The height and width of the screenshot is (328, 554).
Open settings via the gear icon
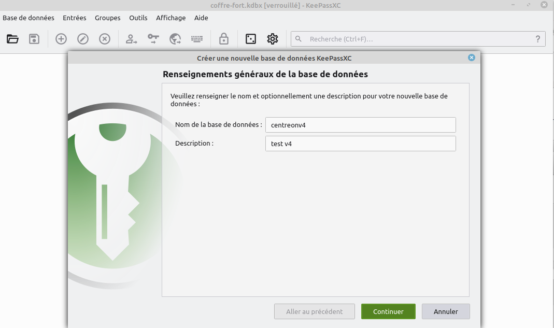[273, 39]
